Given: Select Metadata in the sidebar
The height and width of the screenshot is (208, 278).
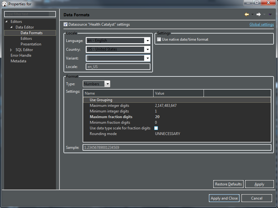Looking at the screenshot, I should click(x=18, y=61).
